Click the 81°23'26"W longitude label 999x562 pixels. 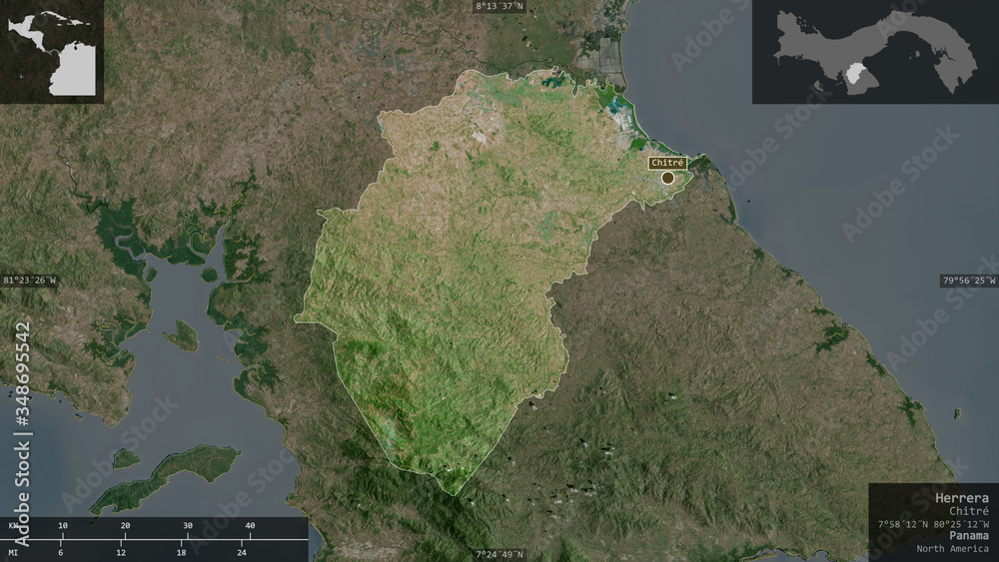pos(29,281)
